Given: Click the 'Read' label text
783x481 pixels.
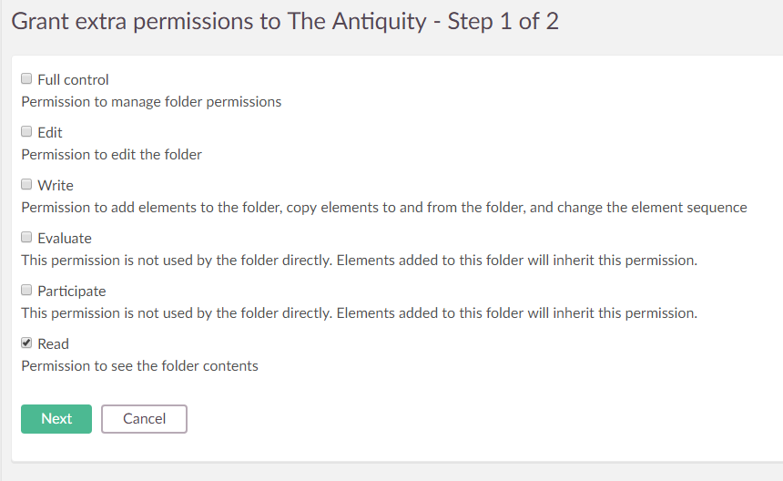Looking at the screenshot, I should tap(54, 344).
